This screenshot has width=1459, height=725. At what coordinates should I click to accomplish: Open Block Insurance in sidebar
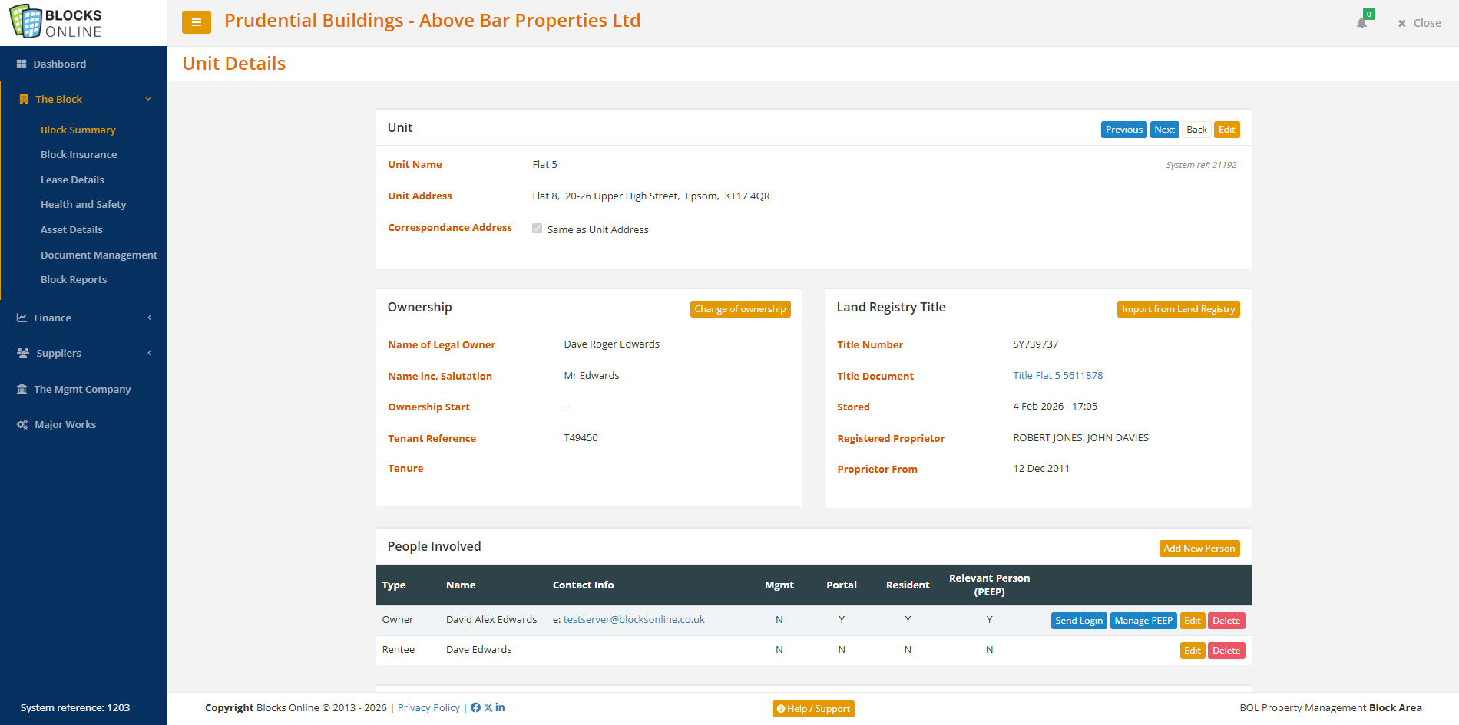click(x=78, y=154)
